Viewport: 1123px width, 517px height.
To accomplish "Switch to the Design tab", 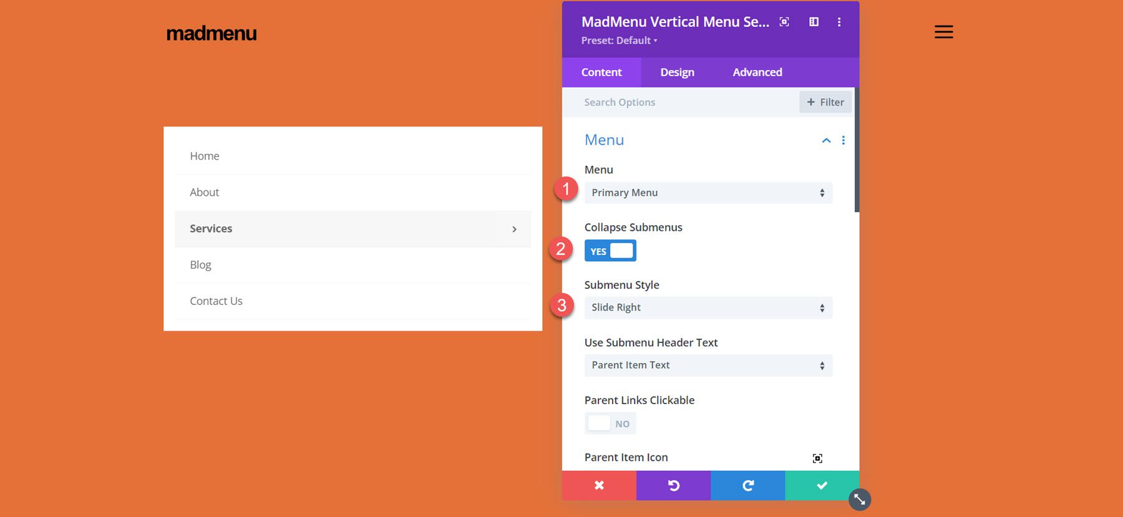I will click(677, 72).
